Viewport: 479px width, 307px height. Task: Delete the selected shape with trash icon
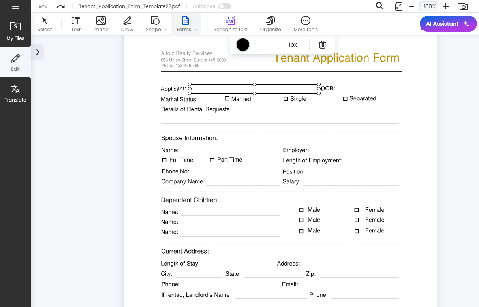(x=322, y=45)
